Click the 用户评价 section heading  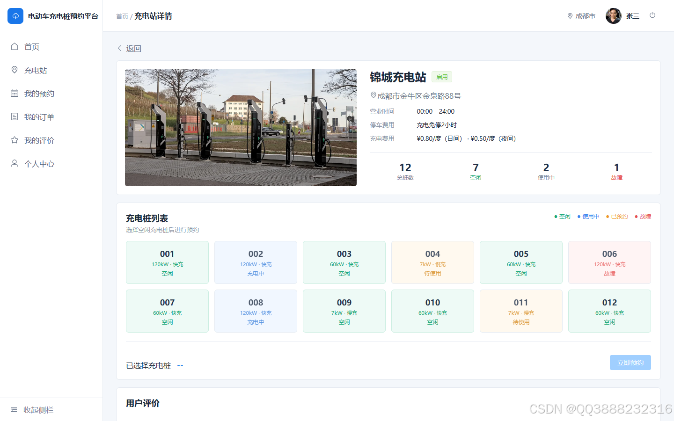pyautogui.click(x=143, y=403)
